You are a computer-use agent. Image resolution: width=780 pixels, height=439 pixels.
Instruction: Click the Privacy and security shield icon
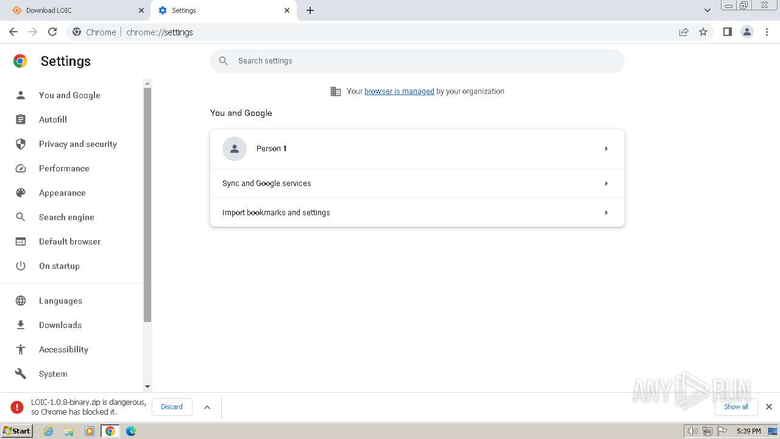click(x=21, y=144)
